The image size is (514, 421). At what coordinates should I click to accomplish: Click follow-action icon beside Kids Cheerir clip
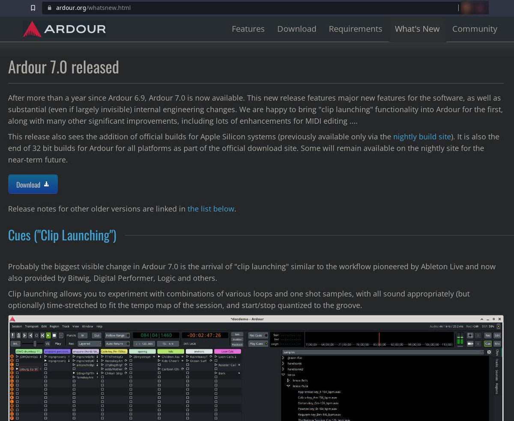182,361
